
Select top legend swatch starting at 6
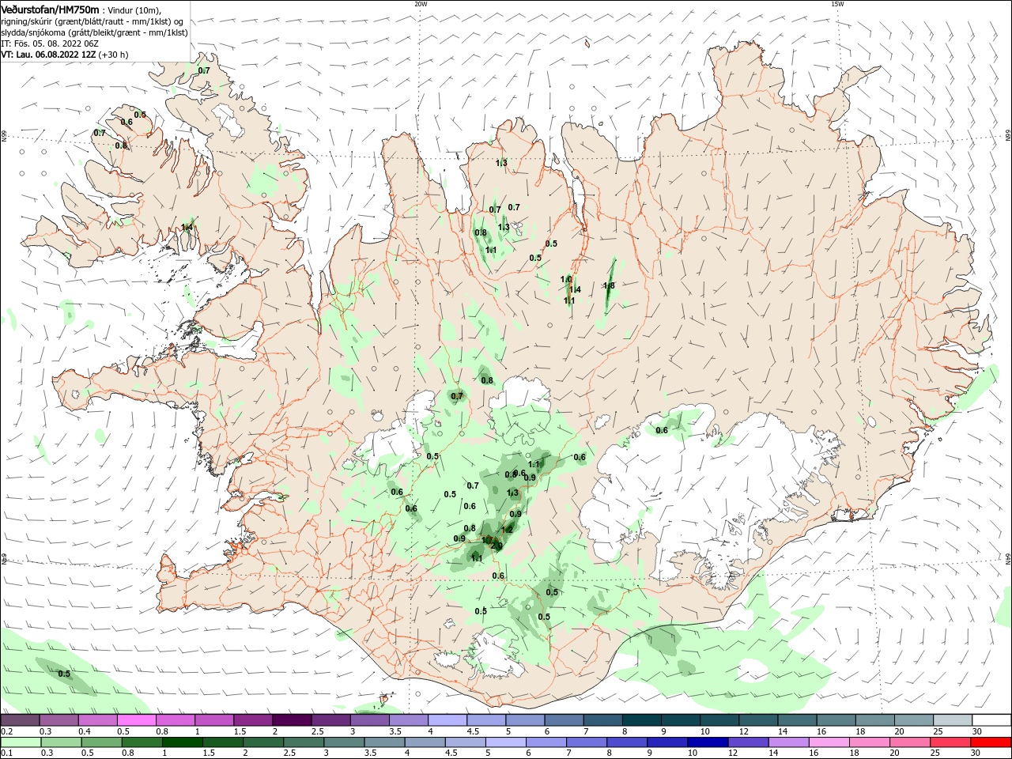(563, 719)
